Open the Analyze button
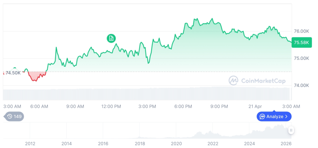Image resolution: width=318 pixels, height=148 pixels. point(274,117)
